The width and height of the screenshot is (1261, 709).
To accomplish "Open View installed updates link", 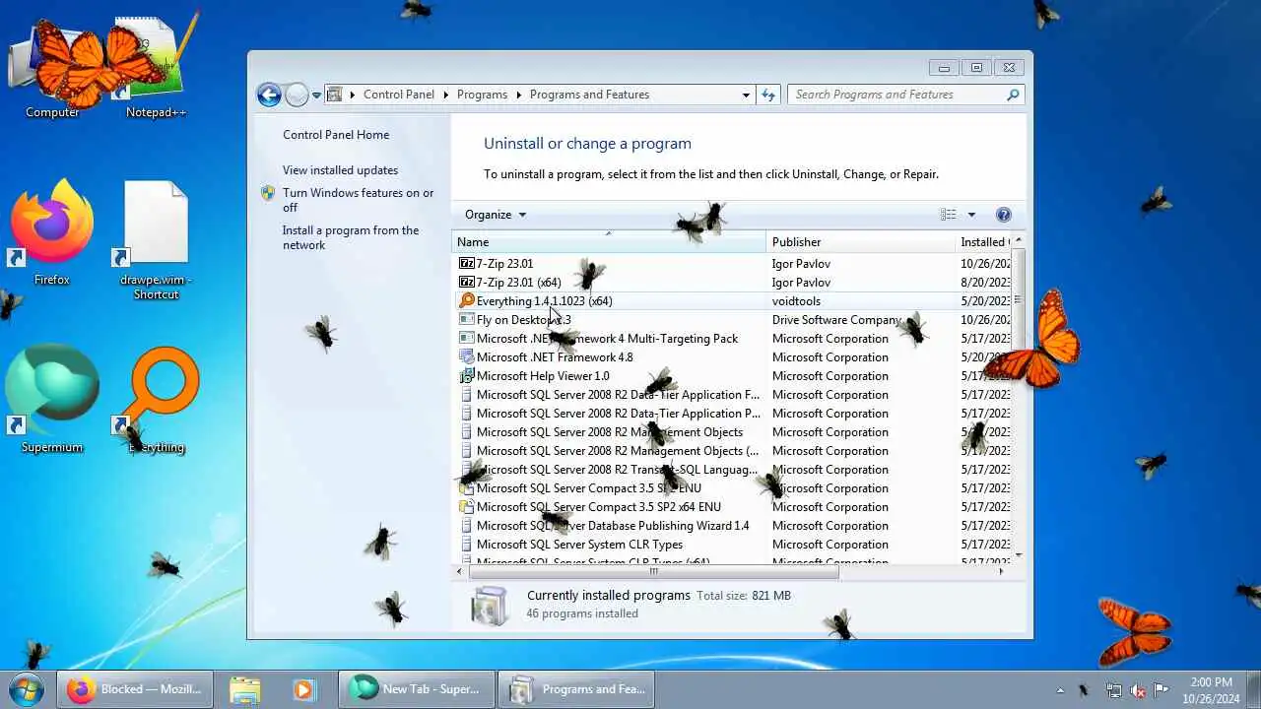I will click(340, 170).
